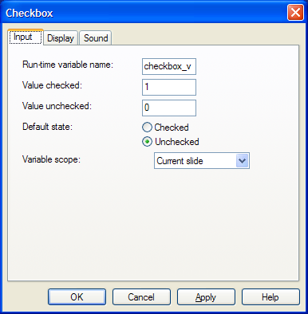Click the 'Value checked:' label

[52, 85]
